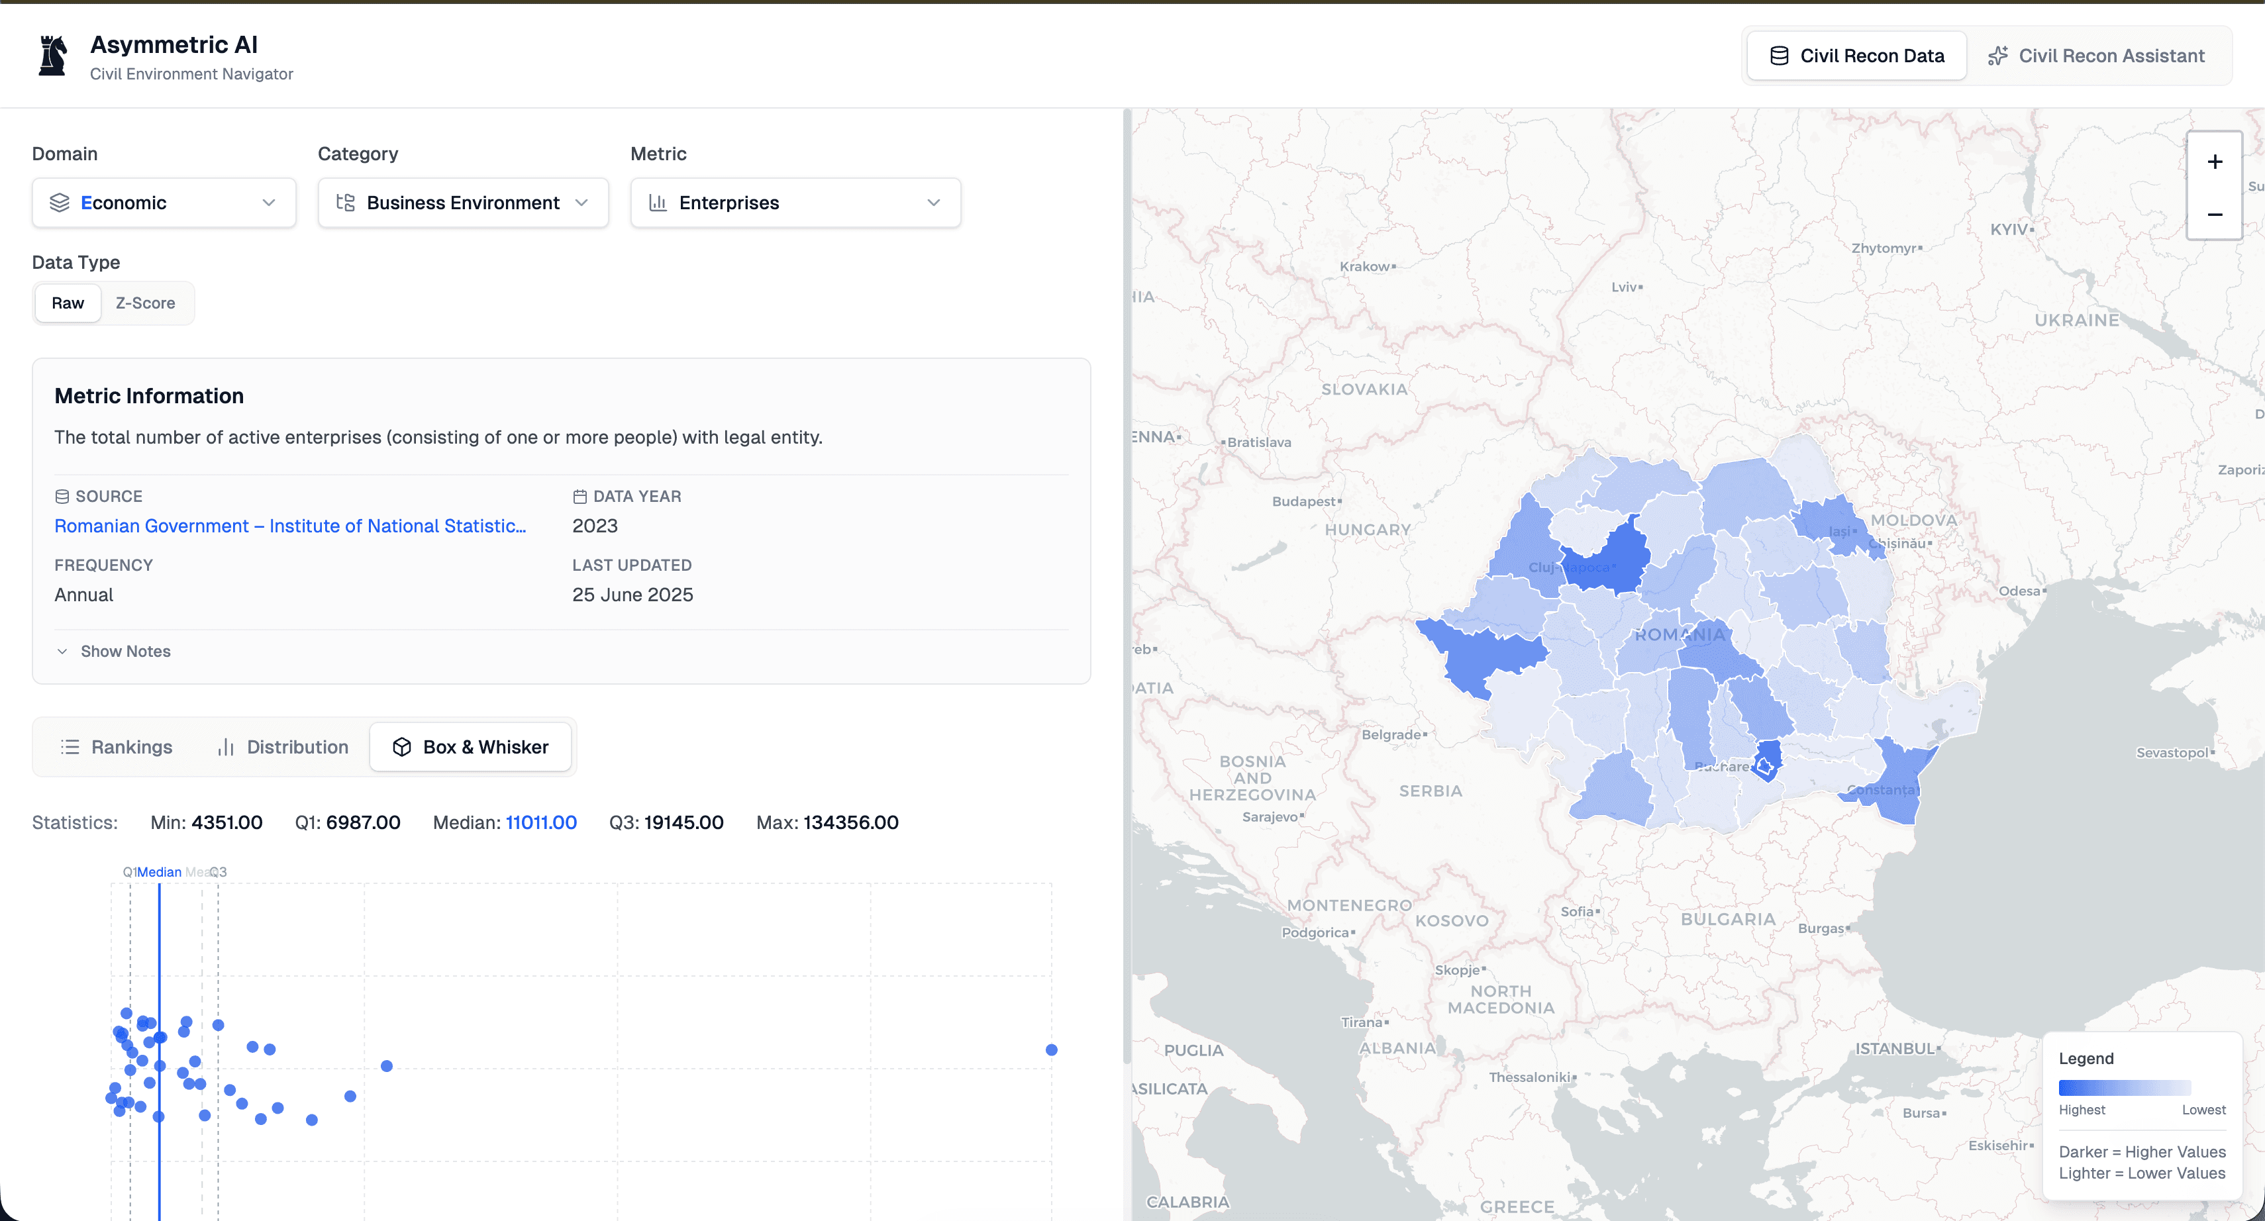2265x1221 pixels.
Task: Click the maximum outlier data point on chart
Action: [x=1051, y=1050]
